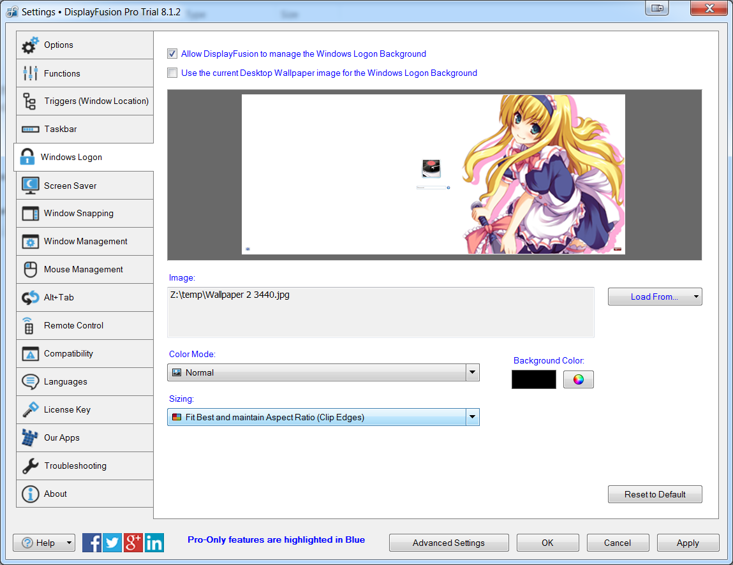Click the Reset to Default button
Viewport: 733px width, 565px height.
655,494
